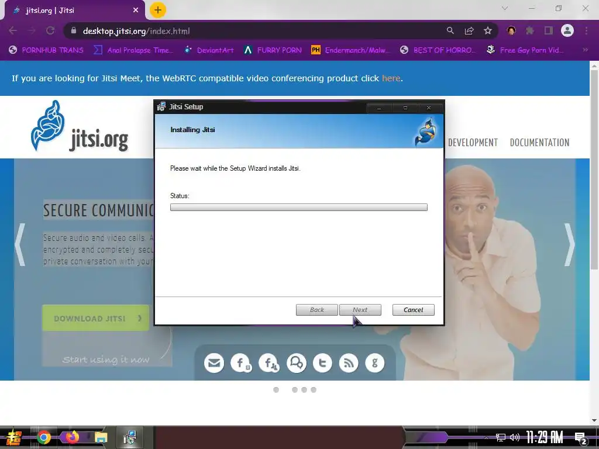
Task: Click the Twitter social icon
Action: (x=322, y=362)
